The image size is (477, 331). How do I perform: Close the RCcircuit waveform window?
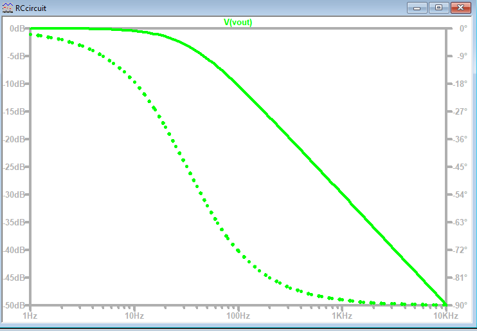pyautogui.click(x=461, y=8)
